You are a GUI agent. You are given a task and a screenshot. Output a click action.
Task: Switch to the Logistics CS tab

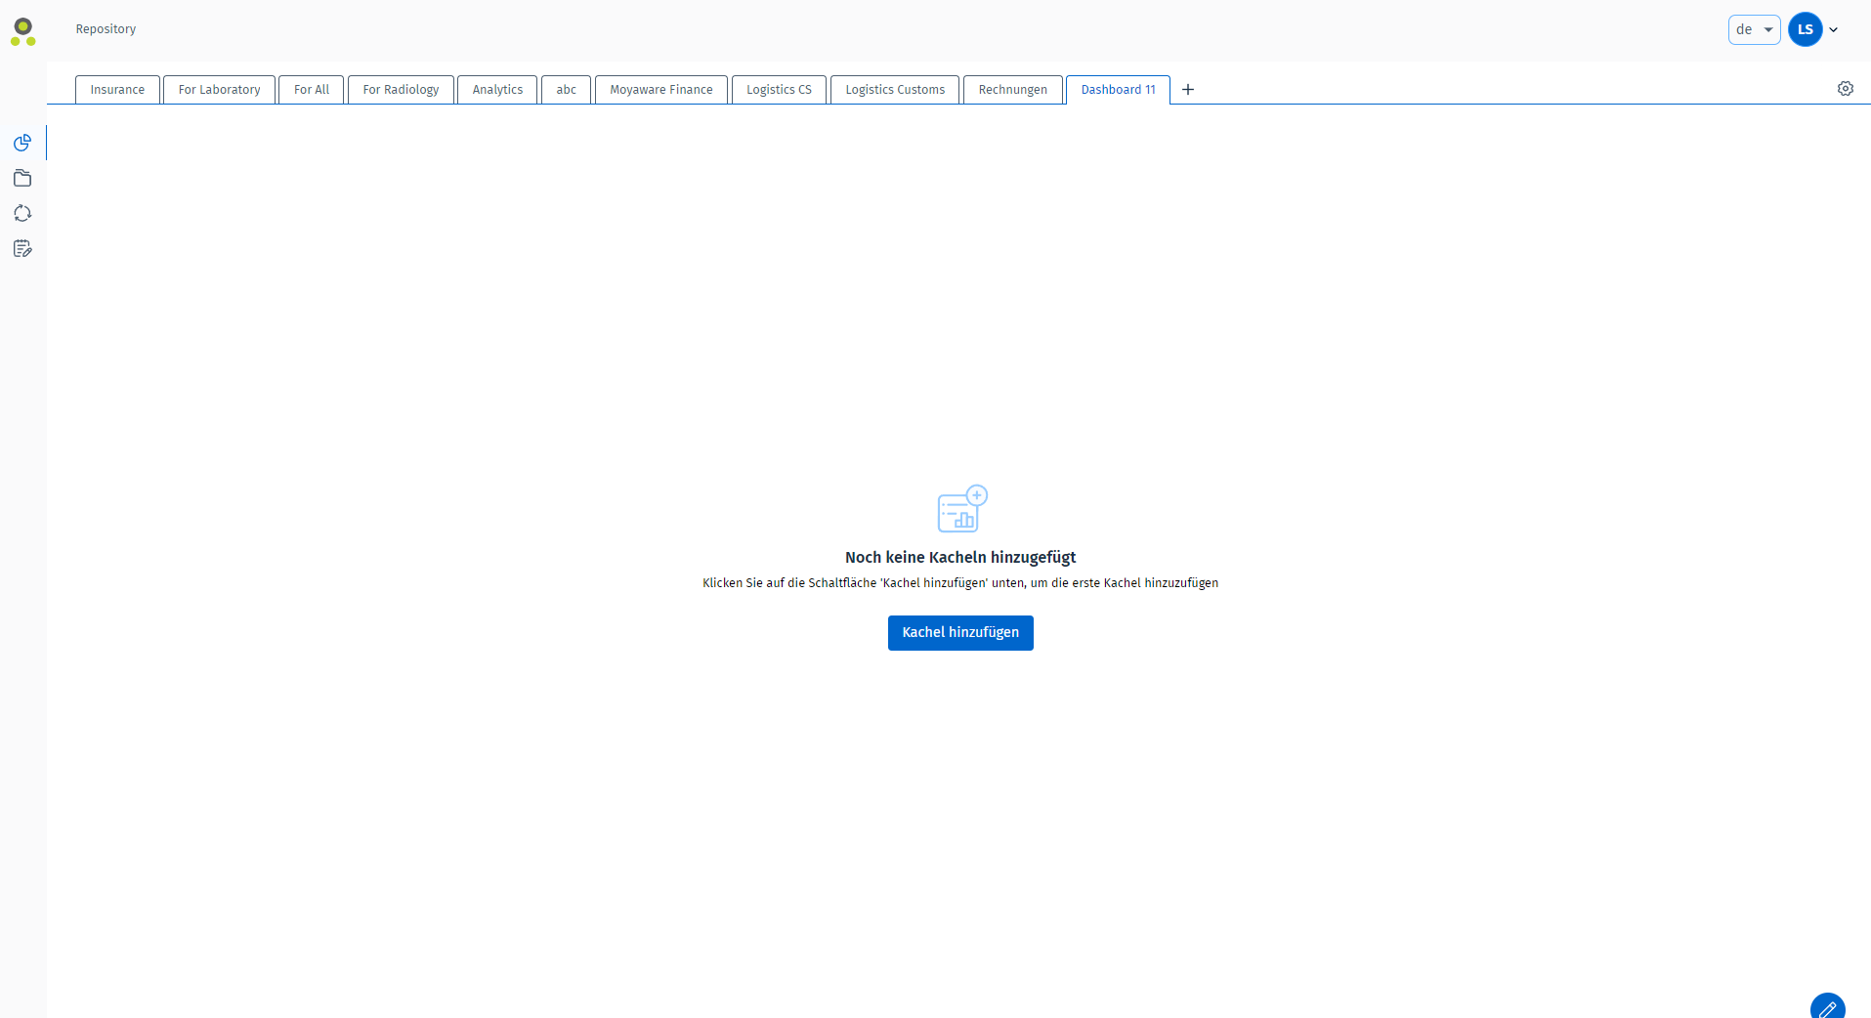[779, 89]
